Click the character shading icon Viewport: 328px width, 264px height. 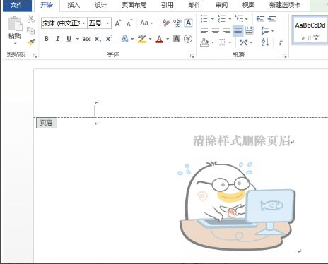177,39
